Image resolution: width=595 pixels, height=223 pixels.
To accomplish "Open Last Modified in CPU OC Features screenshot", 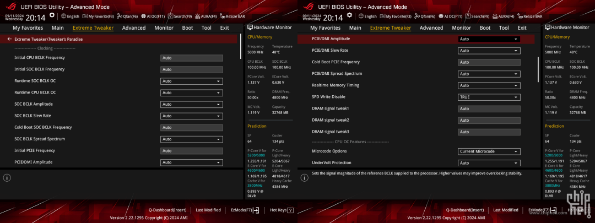I will point(506,210).
